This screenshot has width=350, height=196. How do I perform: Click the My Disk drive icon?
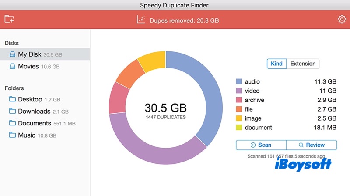[13, 54]
